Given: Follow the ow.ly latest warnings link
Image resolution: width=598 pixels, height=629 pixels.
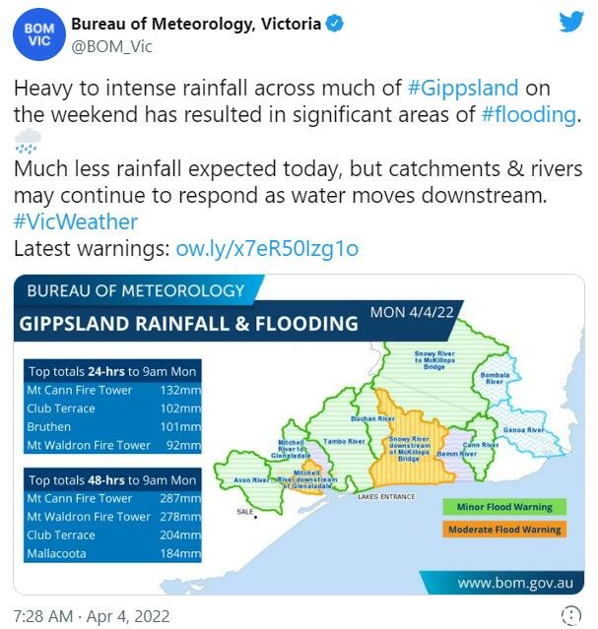Looking at the screenshot, I should point(267,249).
